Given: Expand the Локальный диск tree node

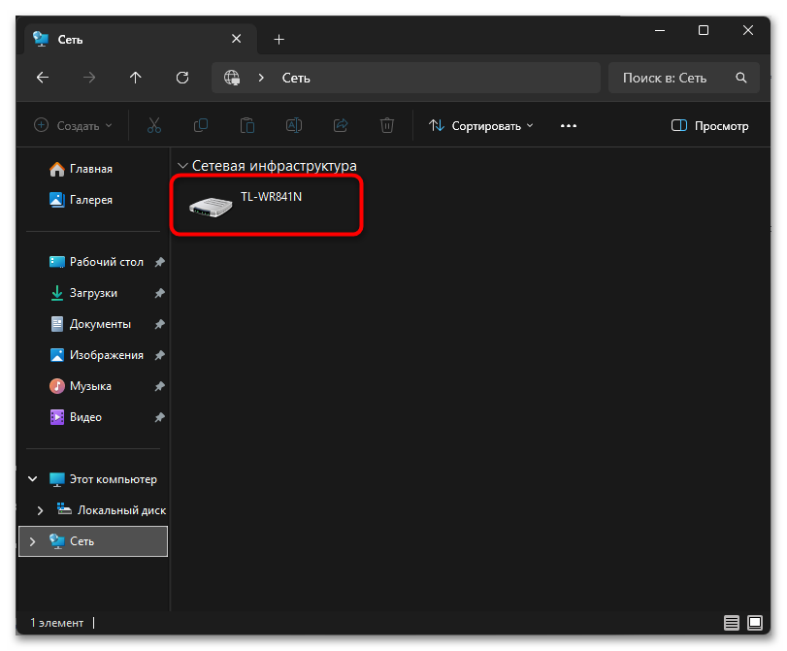Looking at the screenshot, I should click(x=40, y=510).
